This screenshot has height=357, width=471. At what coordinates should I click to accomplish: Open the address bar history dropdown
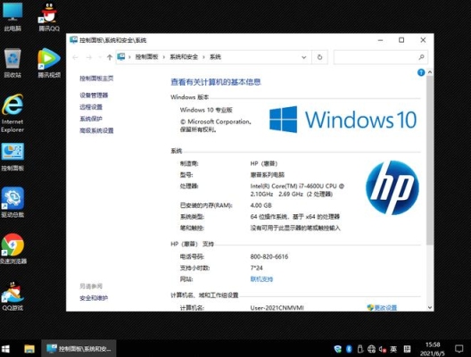point(303,57)
